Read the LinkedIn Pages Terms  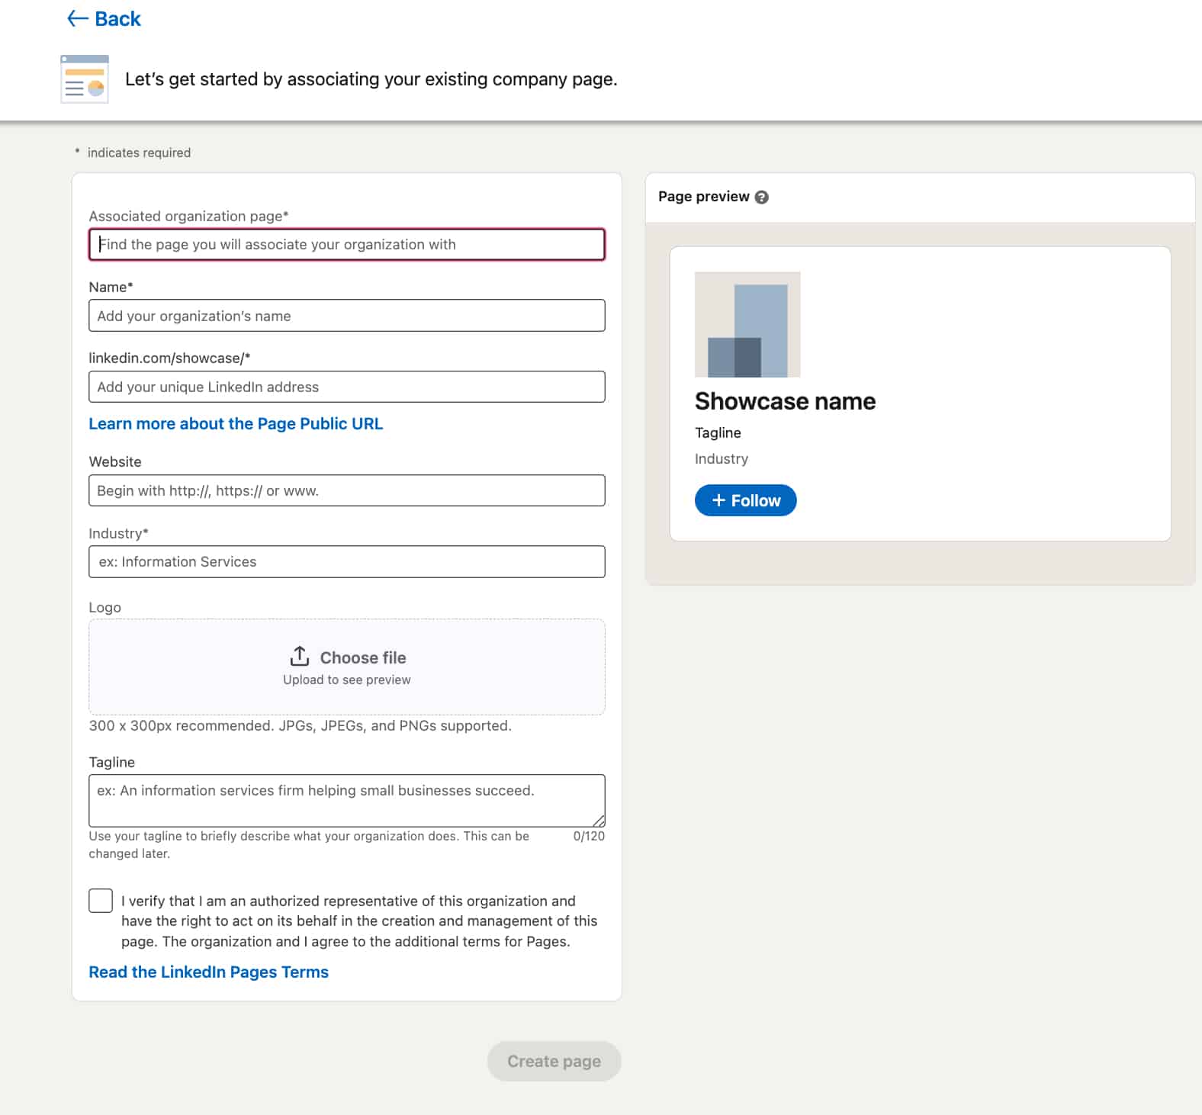pyautogui.click(x=208, y=972)
